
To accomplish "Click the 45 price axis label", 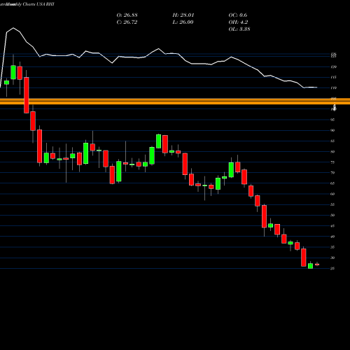I will [x=333, y=226].
